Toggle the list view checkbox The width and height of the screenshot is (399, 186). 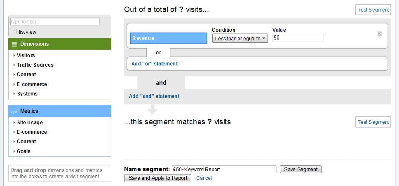pos(15,31)
